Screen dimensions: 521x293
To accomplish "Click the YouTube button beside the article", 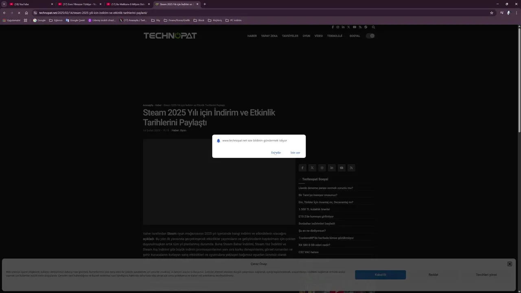I will click(x=341, y=168).
